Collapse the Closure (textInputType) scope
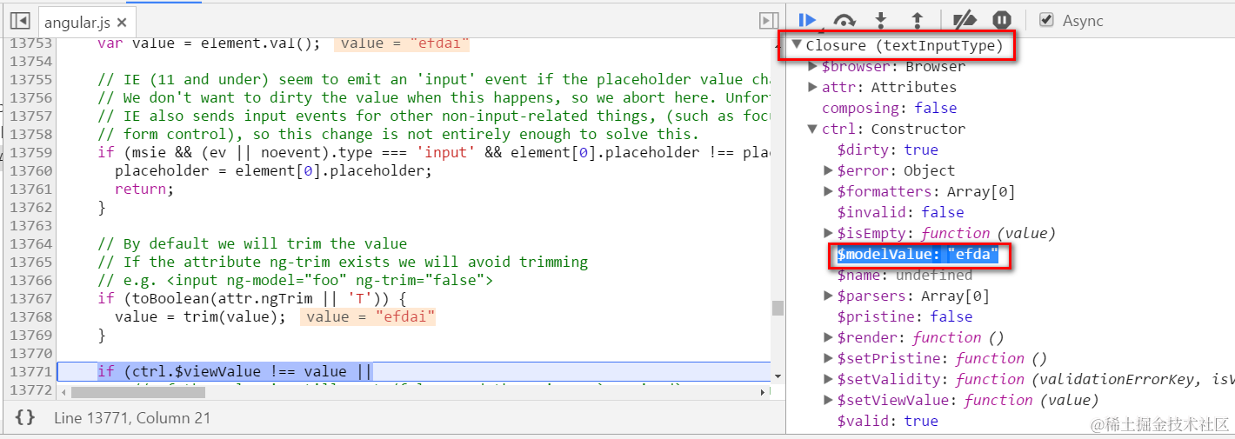 click(797, 45)
